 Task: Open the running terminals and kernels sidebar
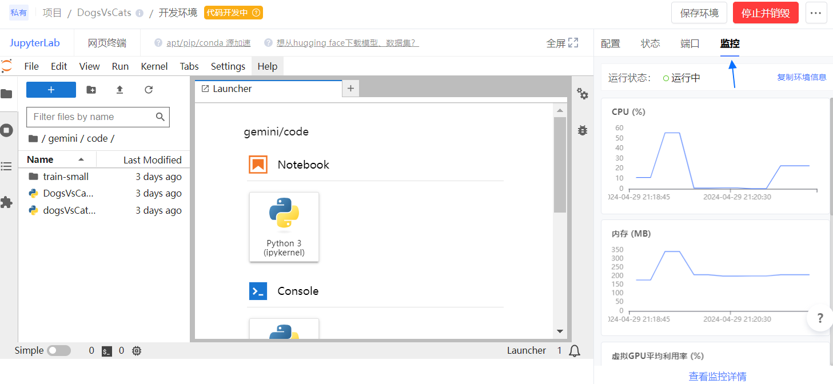[7, 130]
